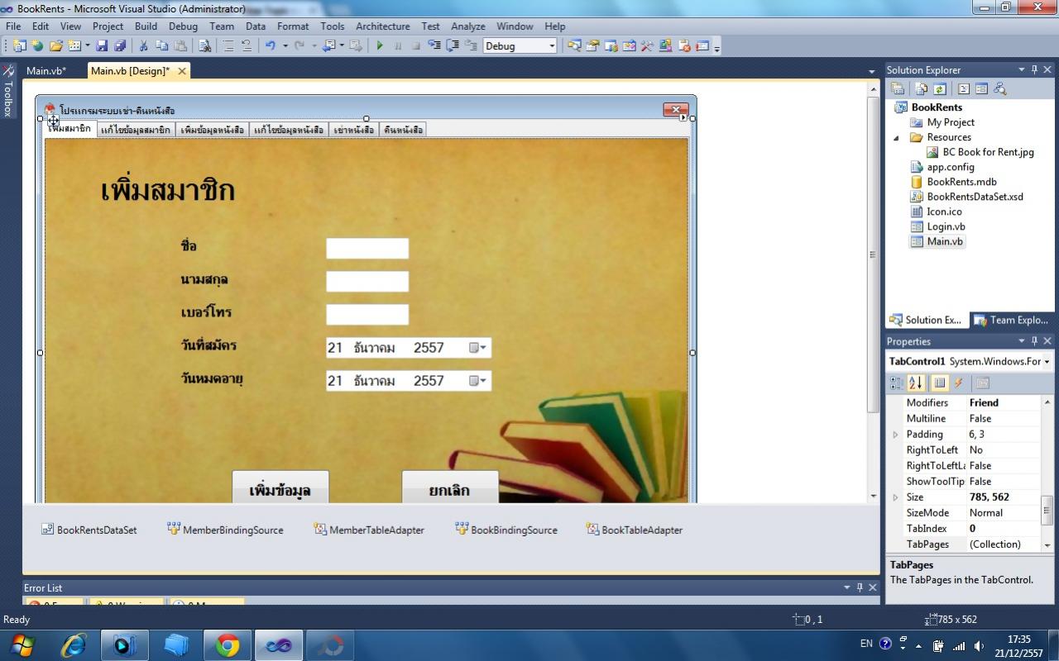This screenshot has height=661, width=1059.
Task: Click View Code icon in Solution Explorer
Action: tap(964, 89)
